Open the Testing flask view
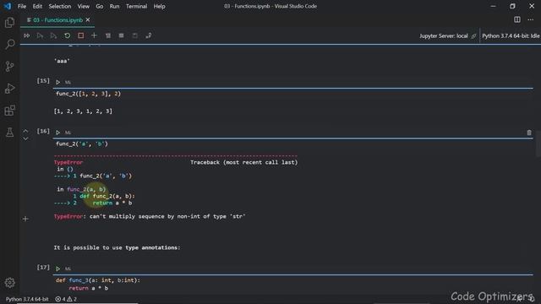 pyautogui.click(x=9, y=133)
